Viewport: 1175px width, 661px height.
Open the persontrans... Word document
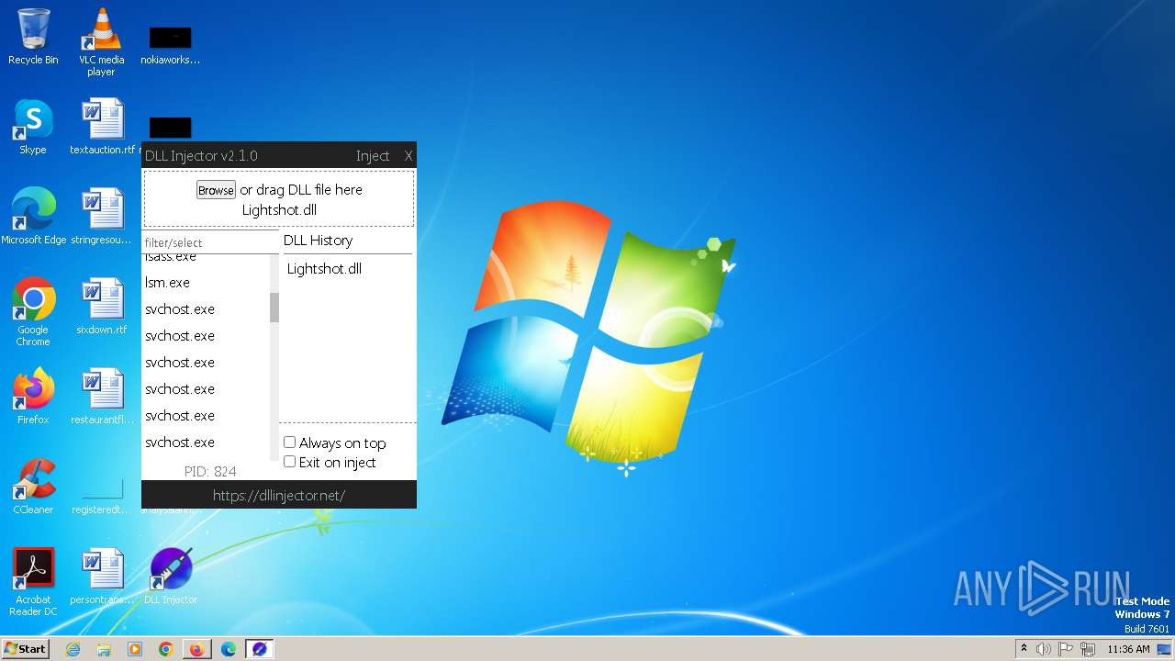(x=102, y=577)
